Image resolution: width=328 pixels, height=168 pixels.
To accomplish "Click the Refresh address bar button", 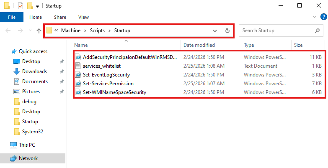I will pyautogui.click(x=227, y=31).
